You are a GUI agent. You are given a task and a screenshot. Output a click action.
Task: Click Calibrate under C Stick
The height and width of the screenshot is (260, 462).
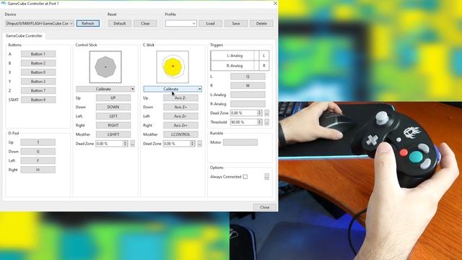(170, 89)
